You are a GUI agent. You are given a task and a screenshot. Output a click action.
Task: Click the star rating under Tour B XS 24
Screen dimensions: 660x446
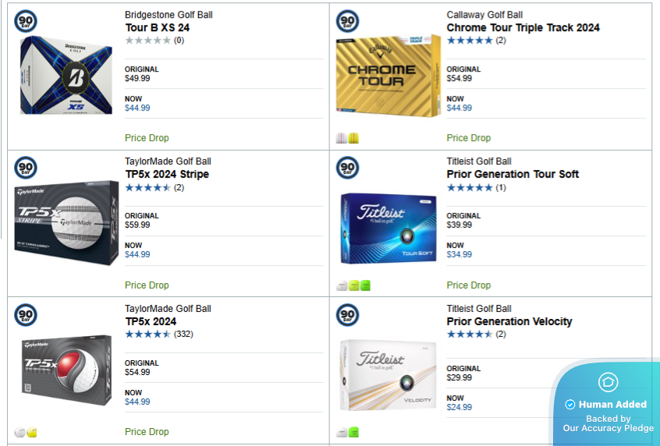[147, 40]
